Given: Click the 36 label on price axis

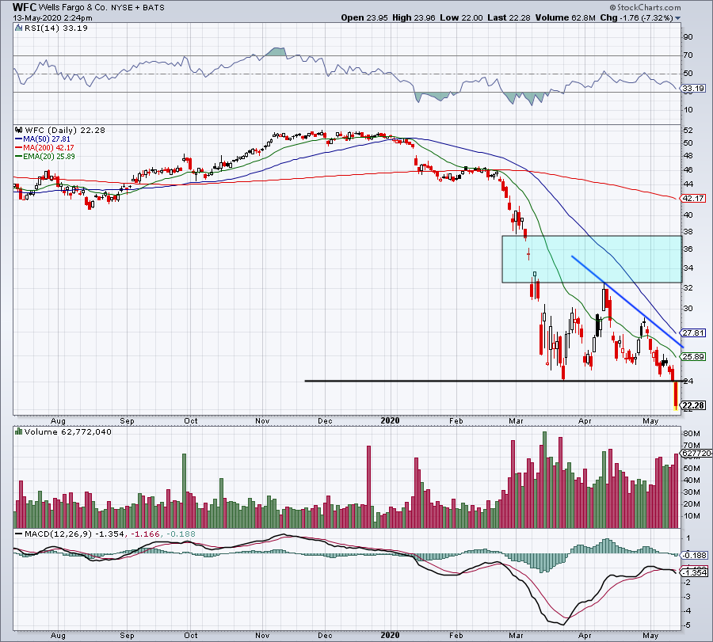Looking at the screenshot, I should tap(688, 249).
